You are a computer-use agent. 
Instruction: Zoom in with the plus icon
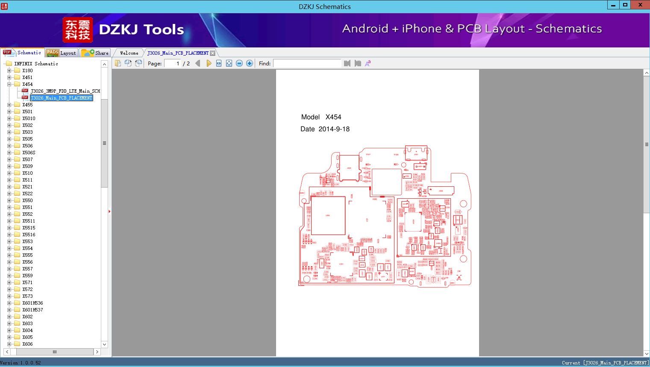[x=250, y=63]
